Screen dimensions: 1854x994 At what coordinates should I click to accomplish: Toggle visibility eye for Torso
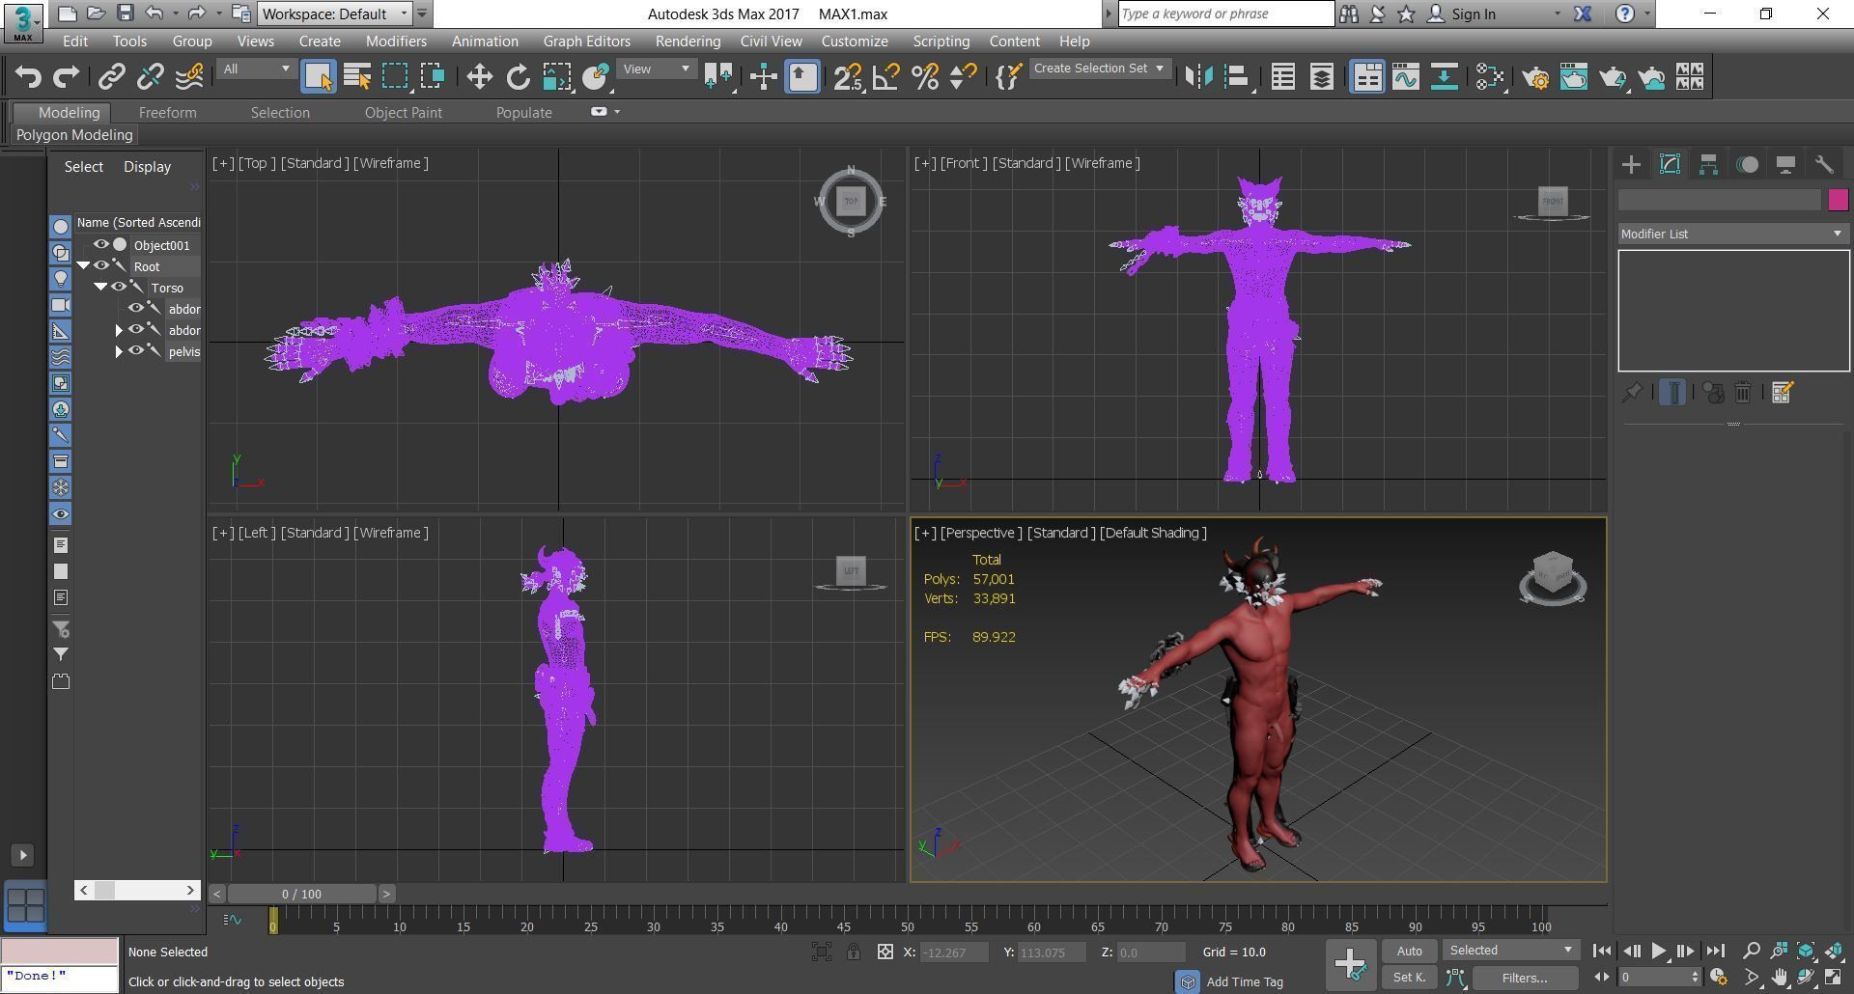tap(119, 288)
